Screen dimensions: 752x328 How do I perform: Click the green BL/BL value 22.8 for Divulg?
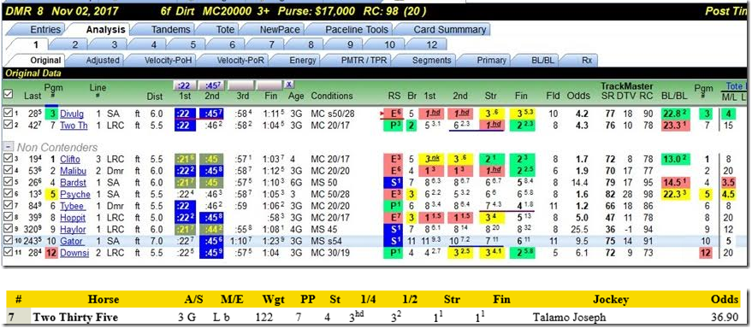[675, 114]
